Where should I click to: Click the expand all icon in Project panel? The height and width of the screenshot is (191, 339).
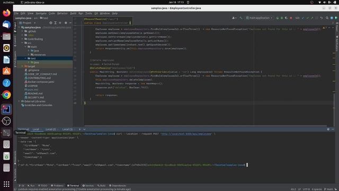click(x=55, y=23)
